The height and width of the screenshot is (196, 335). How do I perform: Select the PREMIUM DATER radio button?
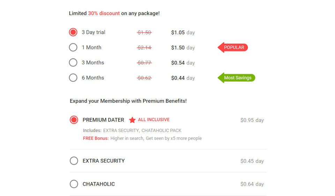click(74, 120)
